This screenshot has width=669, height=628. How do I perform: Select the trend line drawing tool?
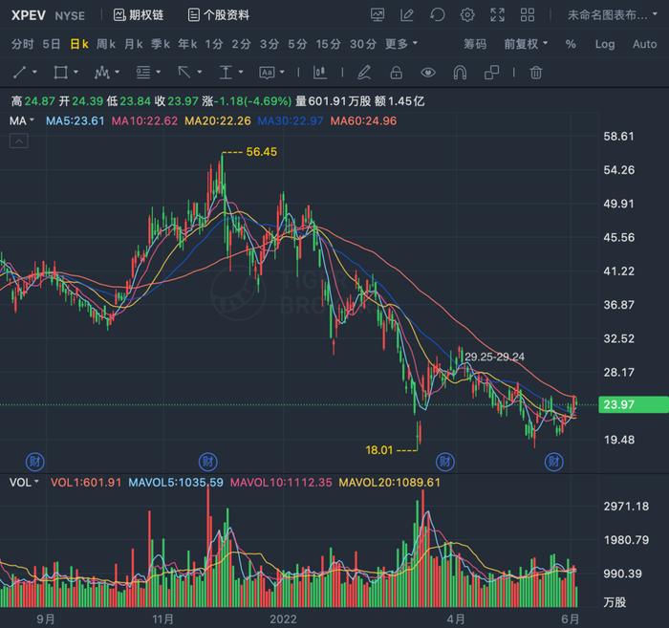19,73
